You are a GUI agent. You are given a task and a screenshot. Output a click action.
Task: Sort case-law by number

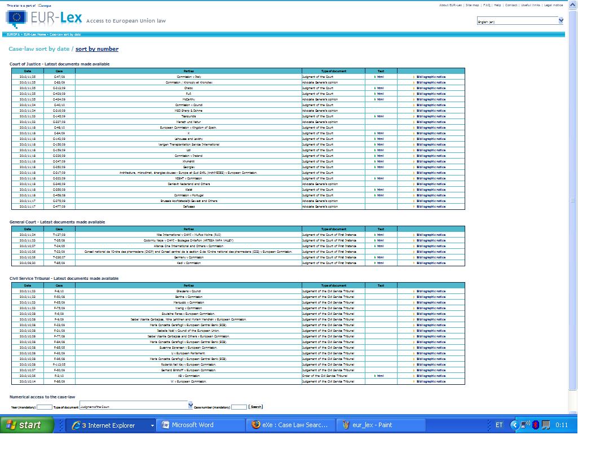[96, 49]
